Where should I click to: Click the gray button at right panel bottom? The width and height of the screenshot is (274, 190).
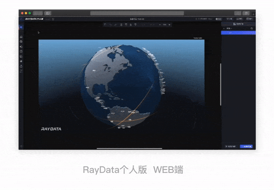click(x=231, y=146)
